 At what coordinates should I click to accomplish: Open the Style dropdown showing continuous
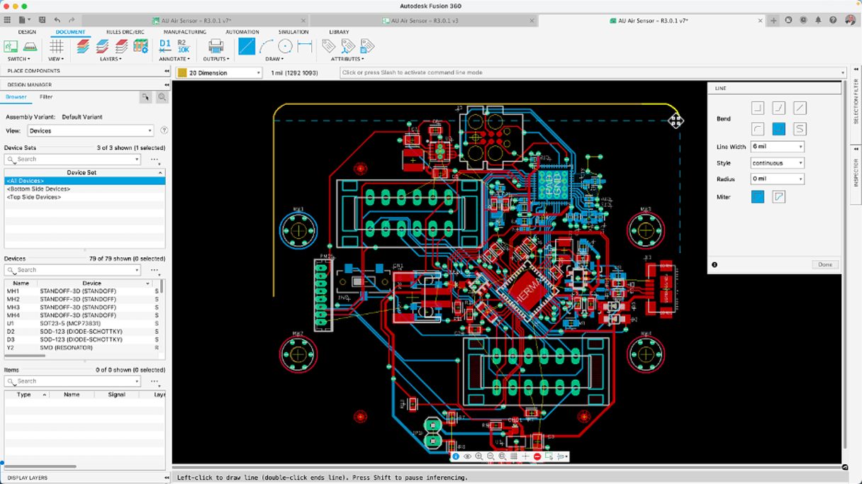pos(778,163)
